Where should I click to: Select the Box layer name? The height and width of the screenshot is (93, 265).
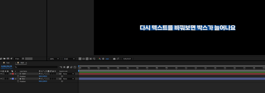pos(23,79)
